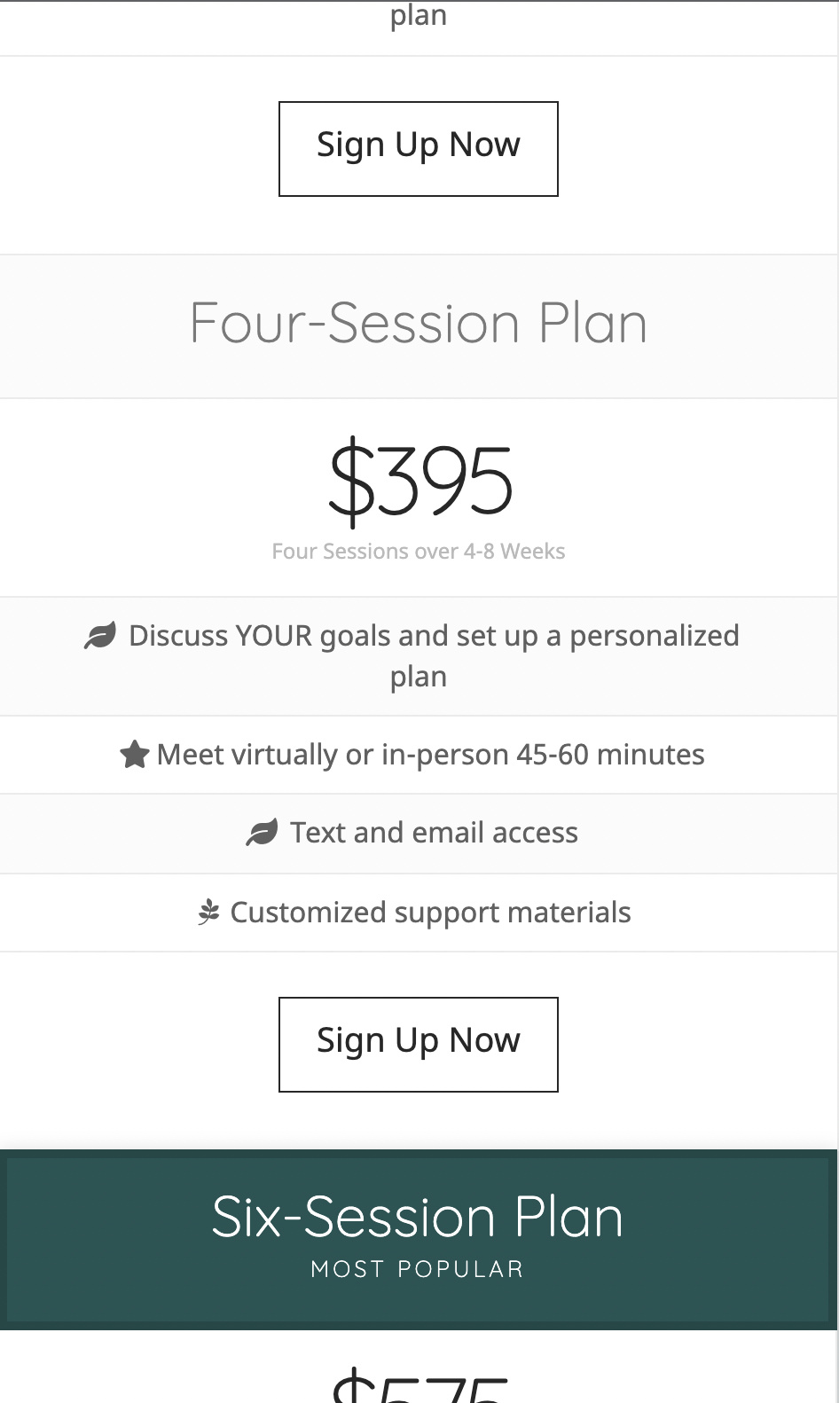This screenshot has height=1403, width=839.
Task: Click Four Sessions over 4-8 Weeks subtitle
Action: click(x=419, y=551)
